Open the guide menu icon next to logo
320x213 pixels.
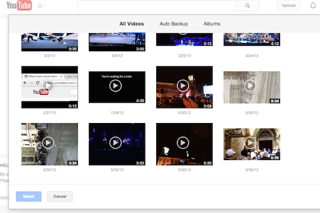click(x=41, y=6)
